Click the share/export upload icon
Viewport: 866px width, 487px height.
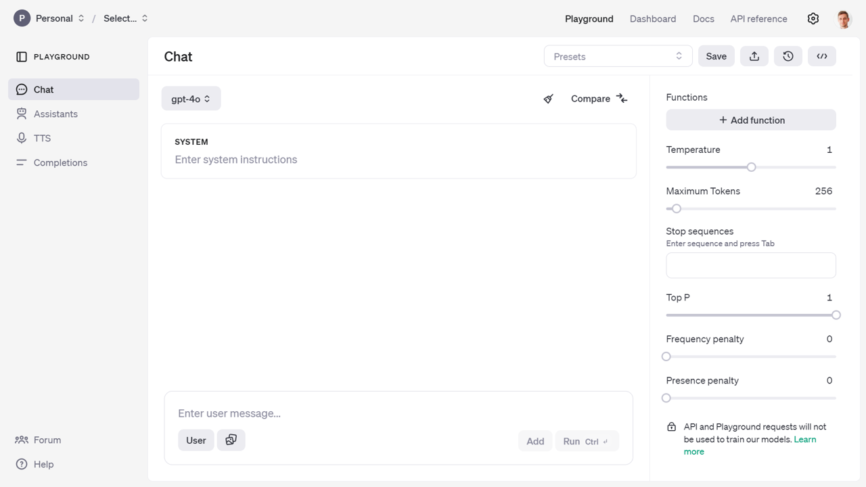pyautogui.click(x=754, y=56)
